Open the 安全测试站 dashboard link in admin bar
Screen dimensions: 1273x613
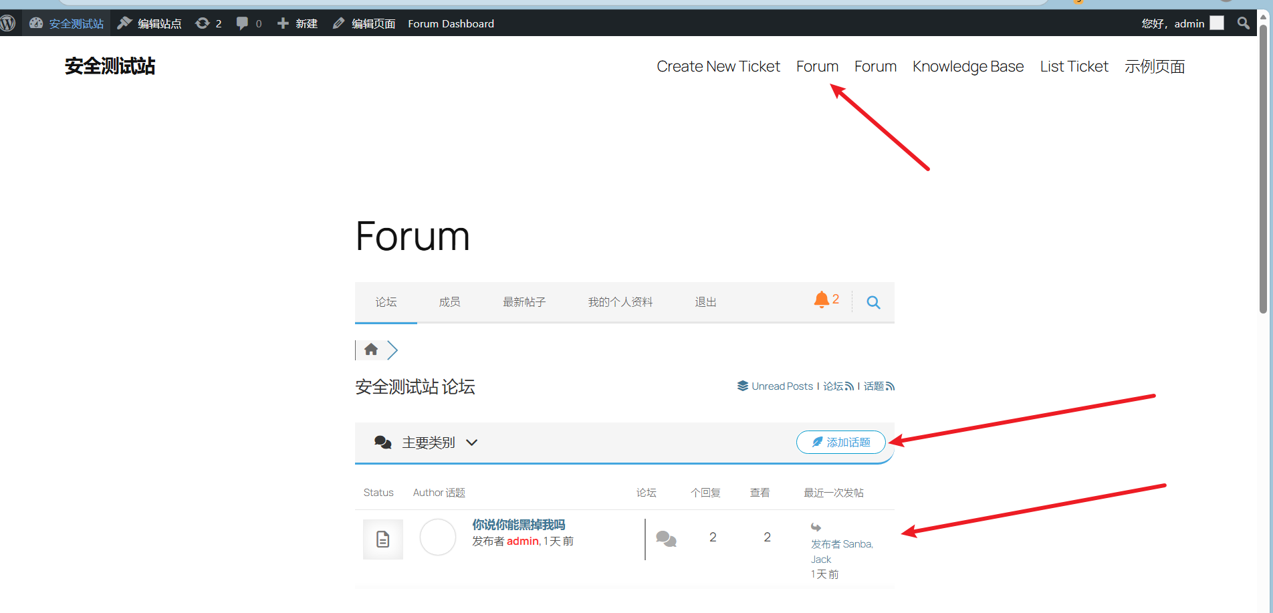(x=67, y=23)
